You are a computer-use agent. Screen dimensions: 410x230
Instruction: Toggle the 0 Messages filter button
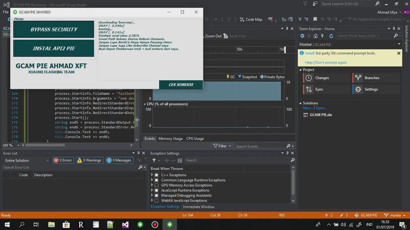[119, 160]
